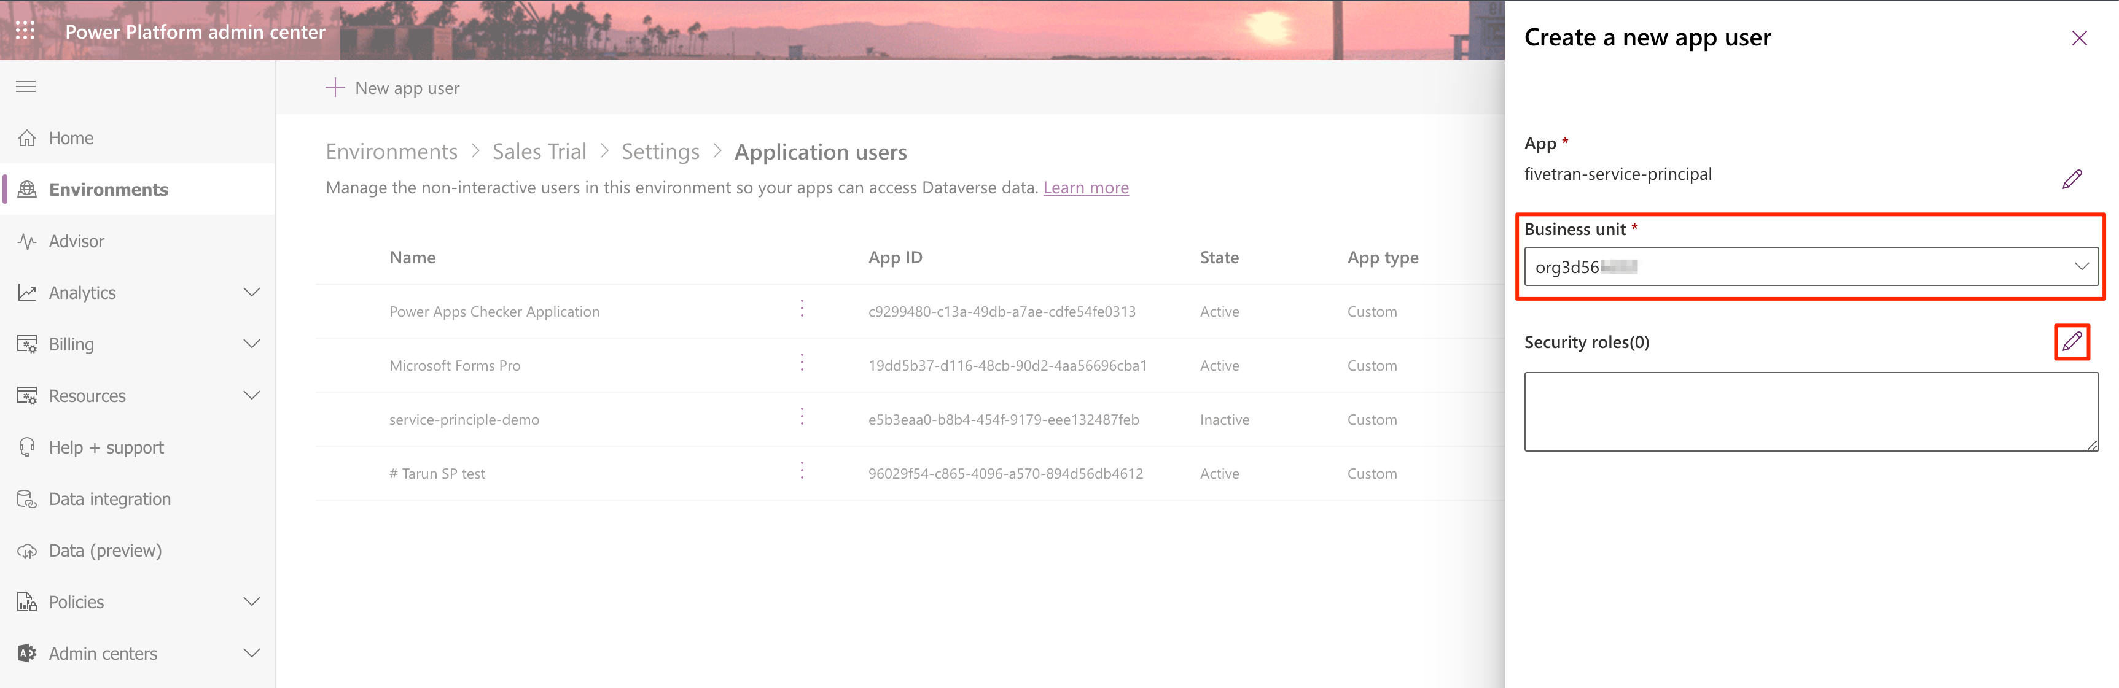This screenshot has width=2119, height=688.
Task: Follow the Learn more link
Action: 1086,187
